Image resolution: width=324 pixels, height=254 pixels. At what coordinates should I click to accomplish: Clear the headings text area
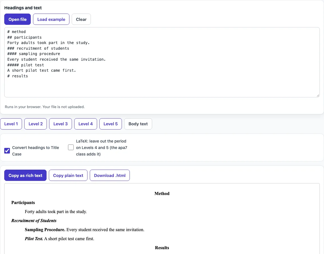[x=81, y=19]
